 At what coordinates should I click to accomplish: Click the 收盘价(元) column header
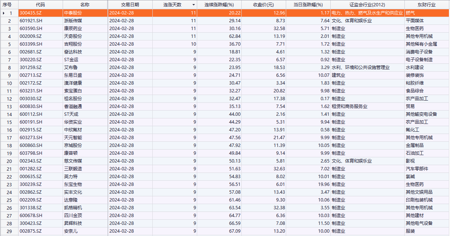(x=263, y=5)
